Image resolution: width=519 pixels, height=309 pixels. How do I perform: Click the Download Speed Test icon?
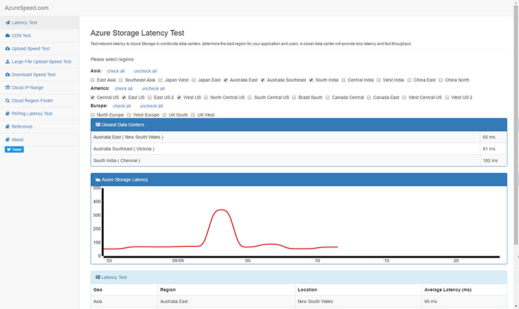point(7,75)
